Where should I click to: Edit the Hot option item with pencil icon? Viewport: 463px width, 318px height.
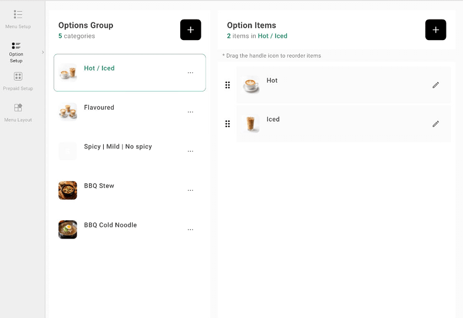(435, 85)
